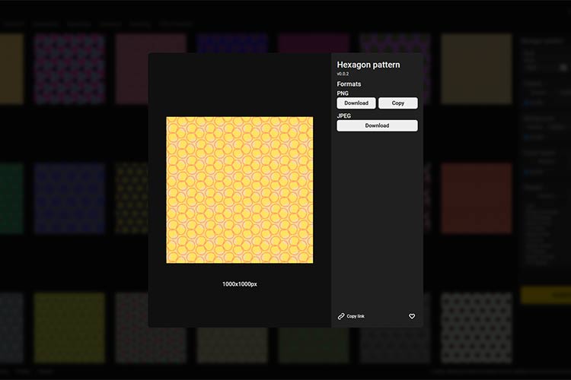This screenshot has width=571, height=380.
Task: Download the pattern as PNG
Action: (356, 103)
